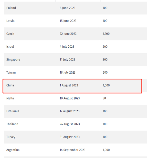
Task: Select the Argentina country cell
Action: (13, 150)
